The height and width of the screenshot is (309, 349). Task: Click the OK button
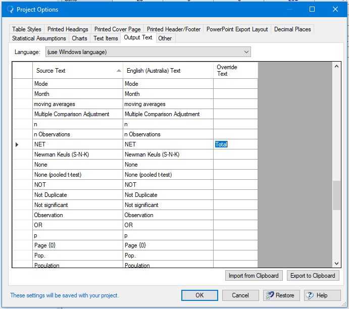200,295
